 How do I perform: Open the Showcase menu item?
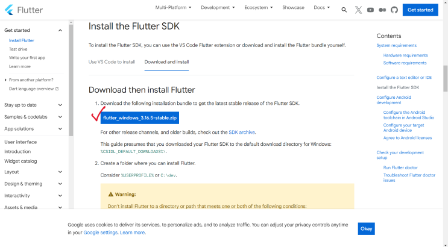(x=293, y=8)
